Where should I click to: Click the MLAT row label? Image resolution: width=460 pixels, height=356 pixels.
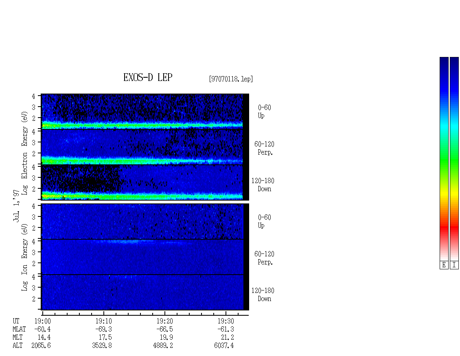click(x=20, y=329)
